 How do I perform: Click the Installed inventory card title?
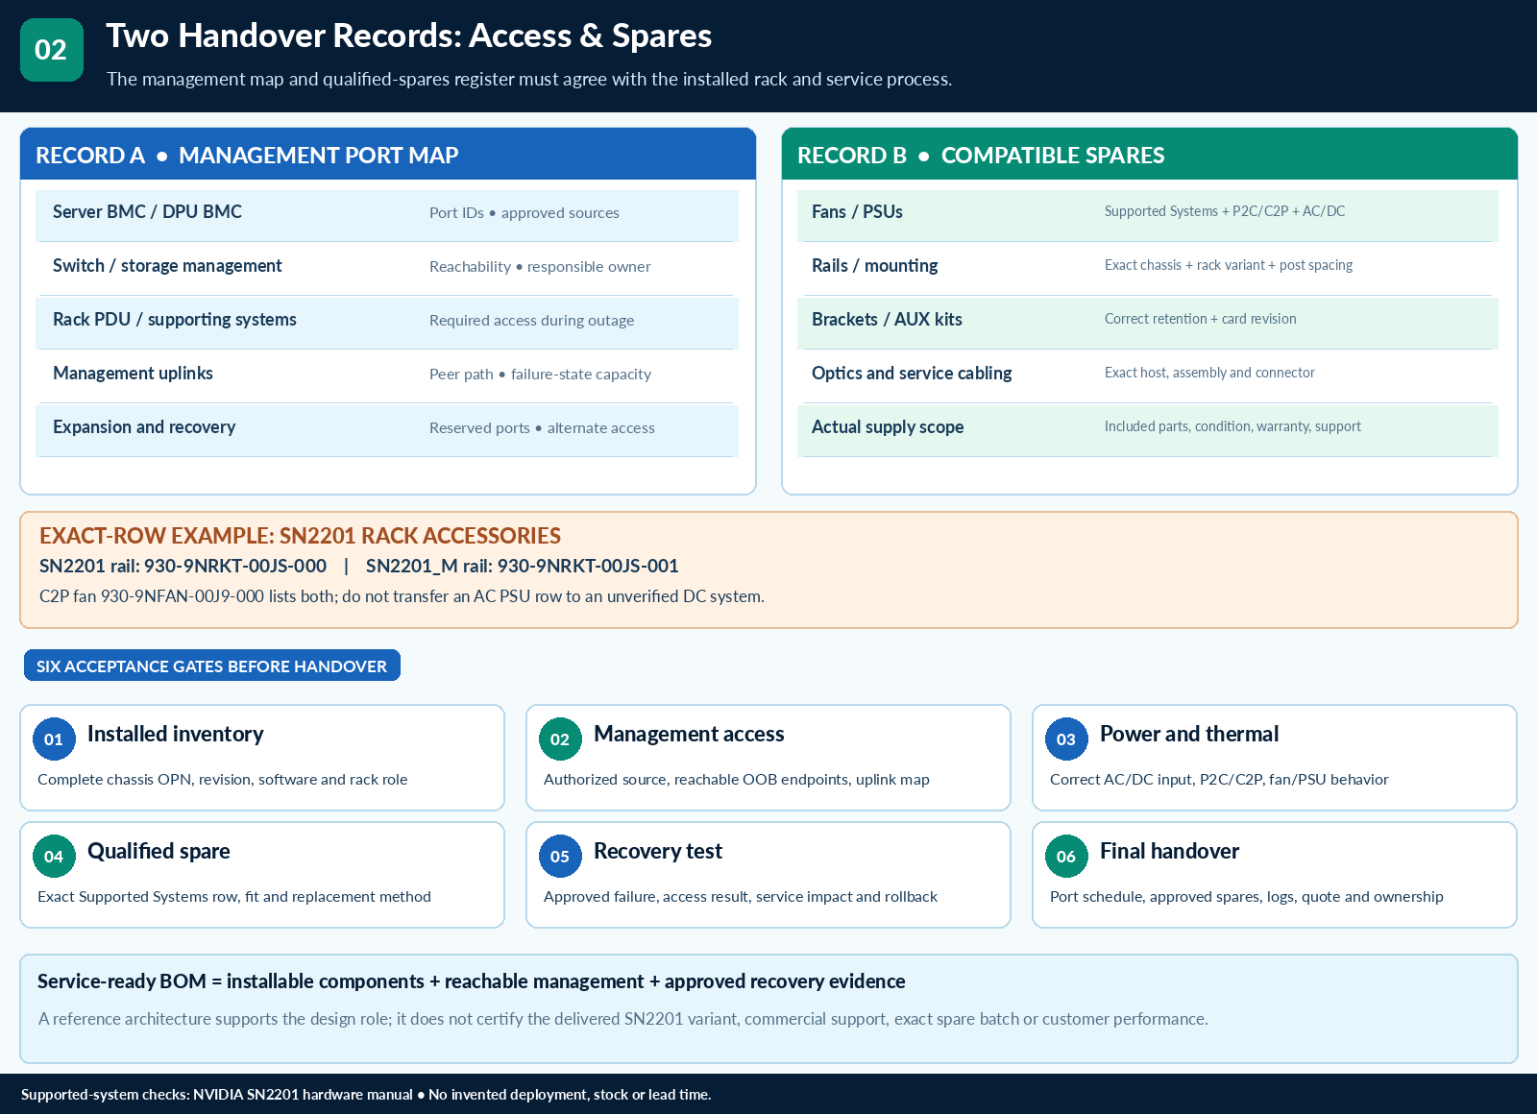tap(175, 735)
